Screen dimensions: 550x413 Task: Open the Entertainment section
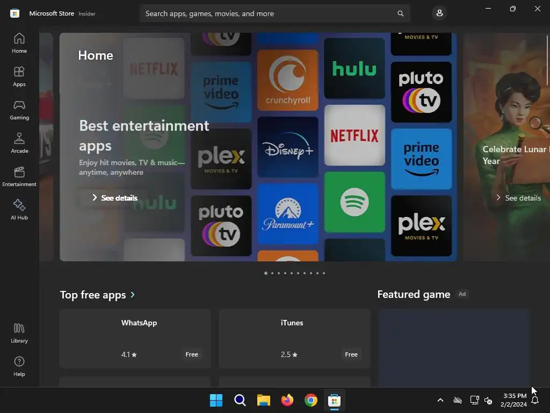point(19,176)
